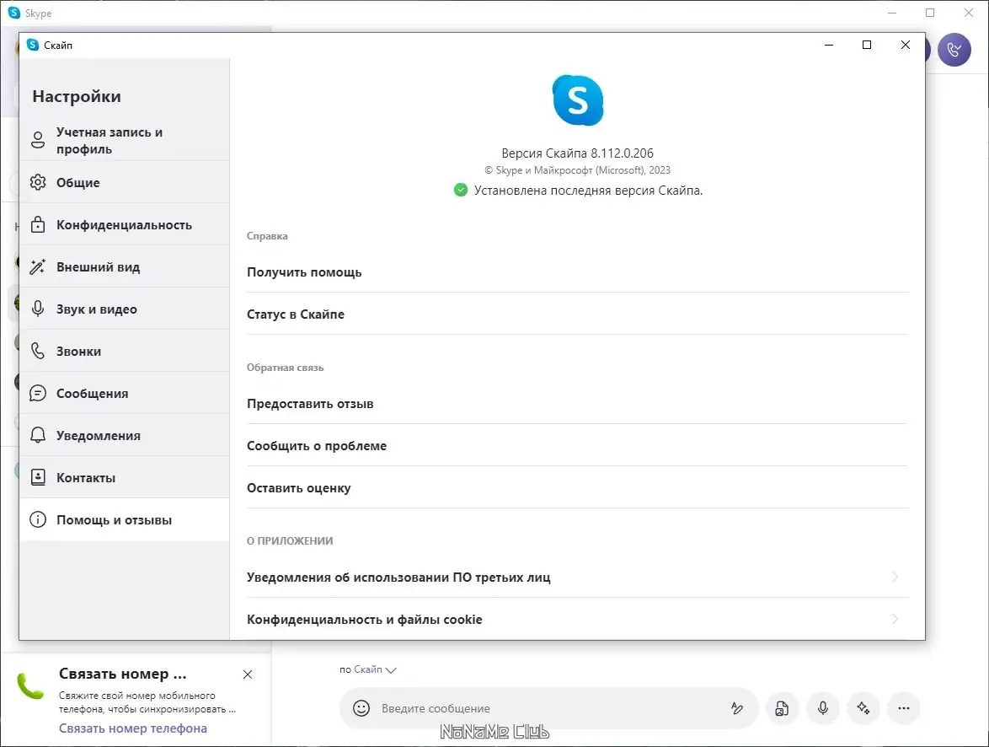The width and height of the screenshot is (989, 747).
Task: Maximize the Скайп settings window
Action: [867, 45]
